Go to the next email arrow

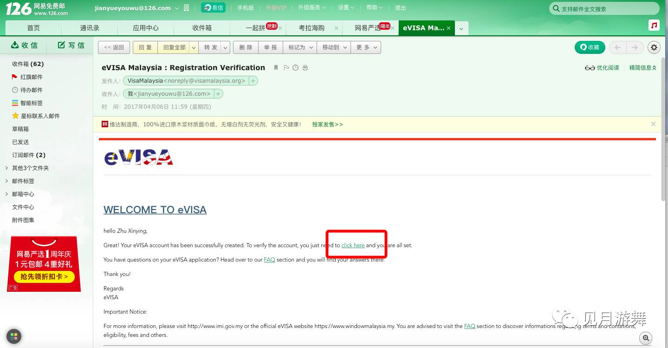tap(635, 47)
